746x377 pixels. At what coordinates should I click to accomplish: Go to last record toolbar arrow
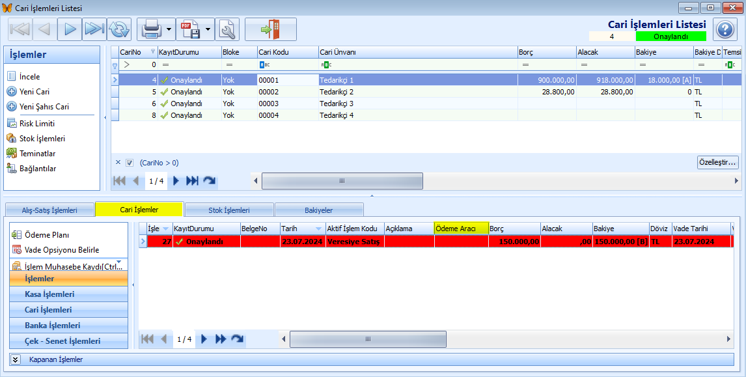click(94, 29)
